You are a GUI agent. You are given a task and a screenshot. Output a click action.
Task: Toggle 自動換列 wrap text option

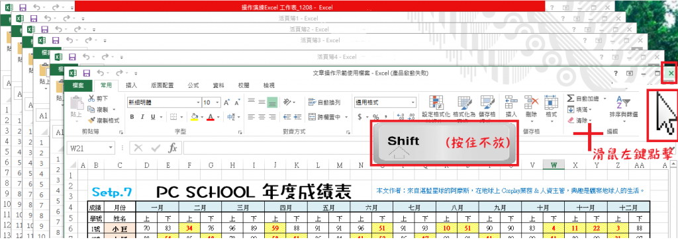click(324, 102)
